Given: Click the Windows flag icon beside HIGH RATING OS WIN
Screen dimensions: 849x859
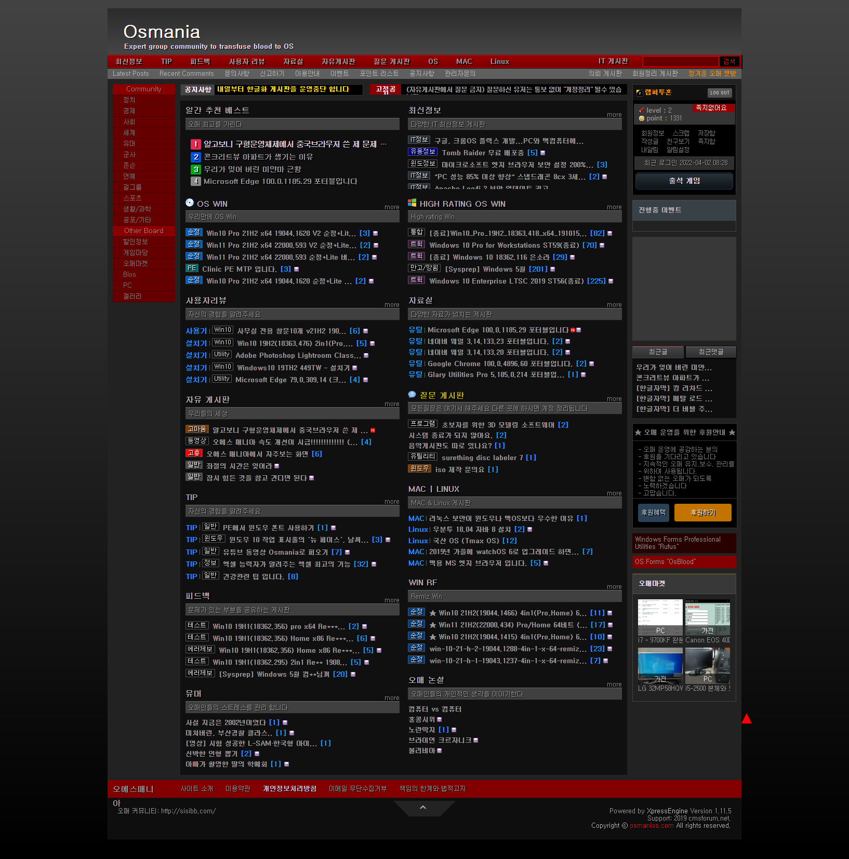Looking at the screenshot, I should [x=412, y=203].
